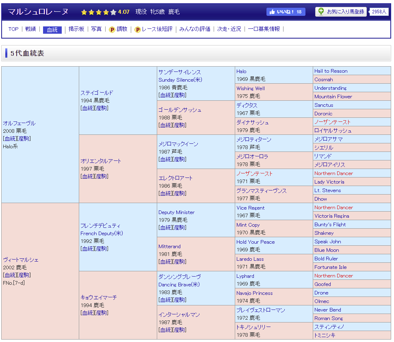Open the 次走・近況 tab
Image resolution: width=394 pixels, height=342 pixels.
(x=229, y=29)
